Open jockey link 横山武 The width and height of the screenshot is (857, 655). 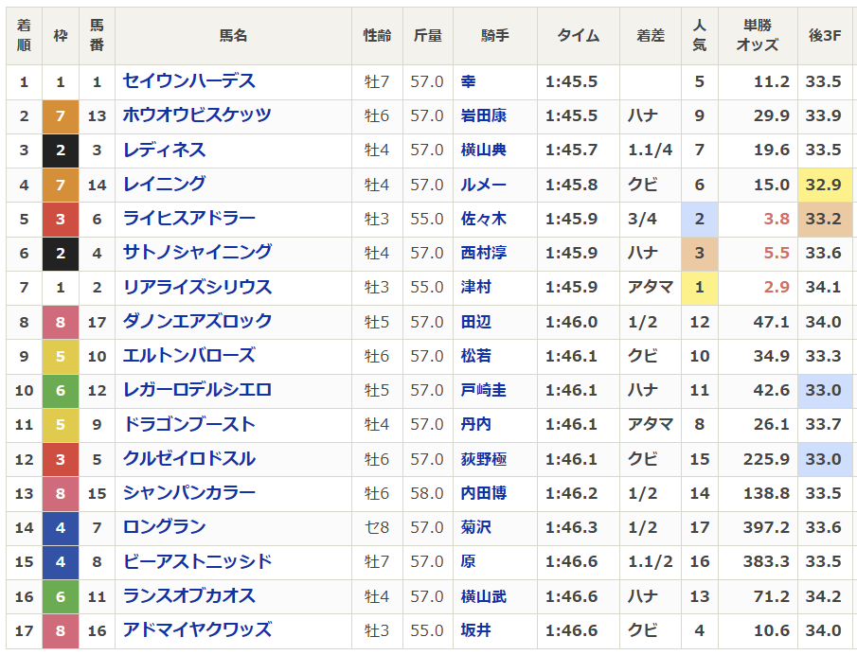483,596
